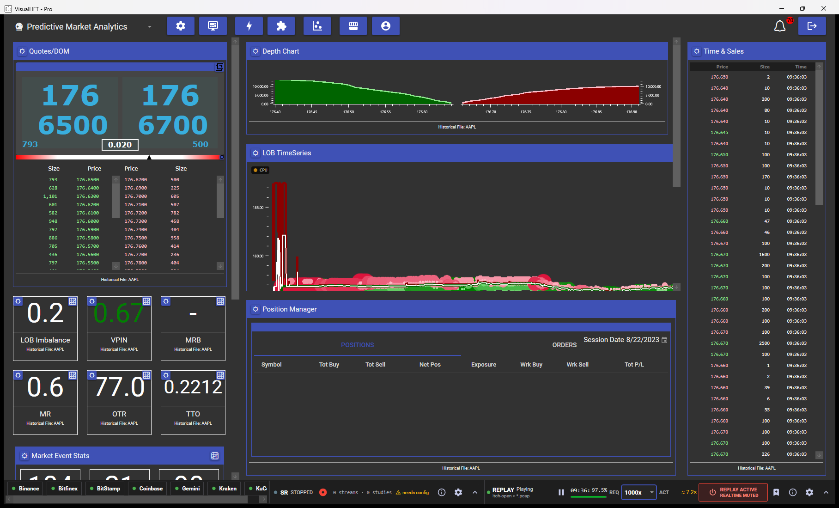Click the Time column header in Time & Sales
Image resolution: width=839 pixels, height=508 pixels.
point(801,67)
